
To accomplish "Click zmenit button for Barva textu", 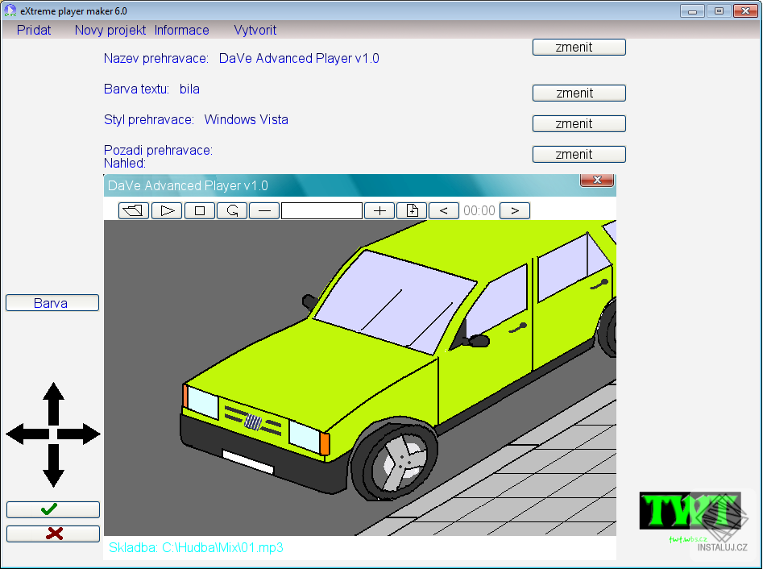I will (x=579, y=93).
